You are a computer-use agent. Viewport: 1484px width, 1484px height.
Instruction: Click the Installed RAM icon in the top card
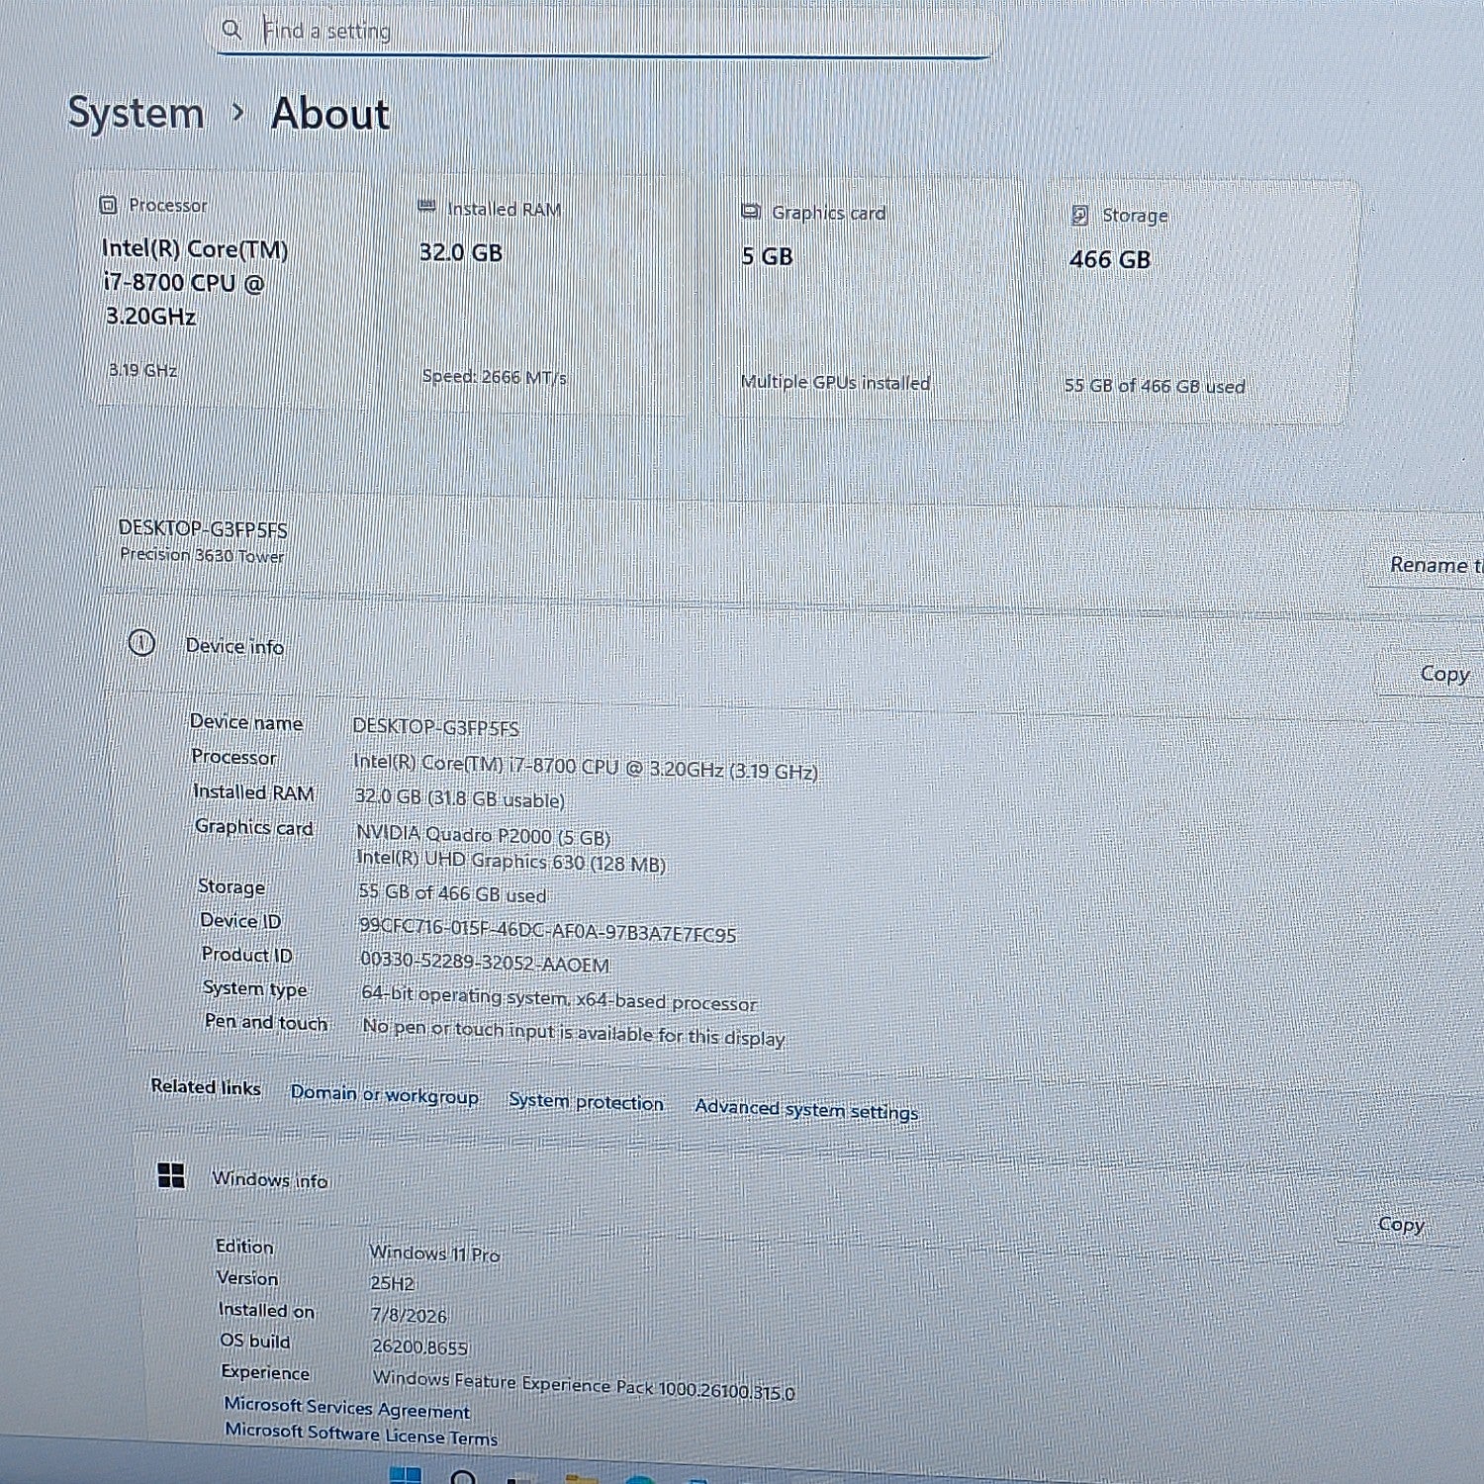tap(426, 207)
